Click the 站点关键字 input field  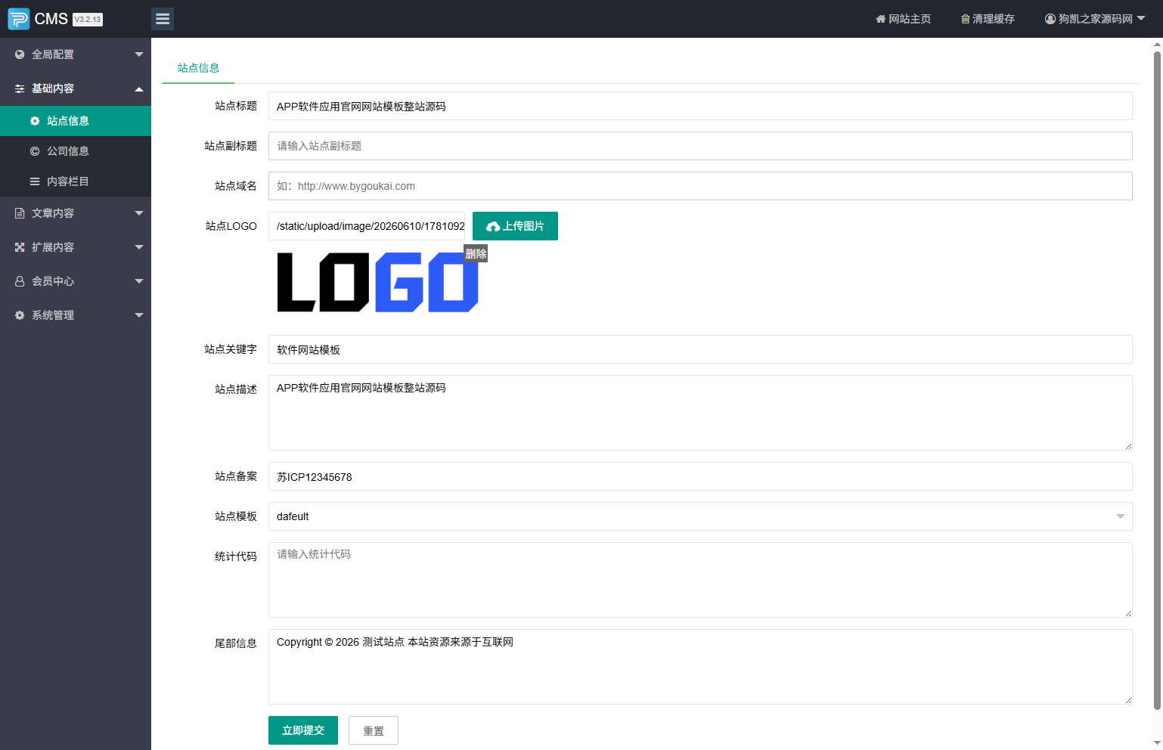tap(700, 349)
